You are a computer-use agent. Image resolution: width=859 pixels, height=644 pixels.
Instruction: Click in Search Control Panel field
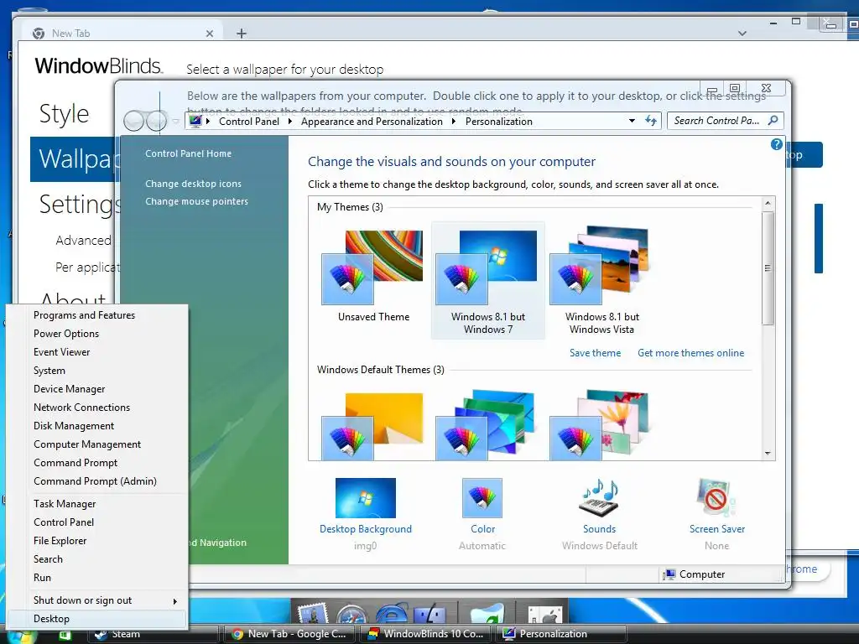pos(716,121)
